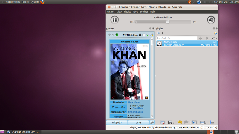The width and height of the screenshot is (239, 134).
Task: Click the orange notification icon in top panel
Action: (190, 2)
